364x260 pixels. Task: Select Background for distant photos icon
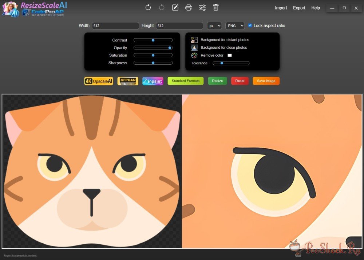[x=194, y=40]
